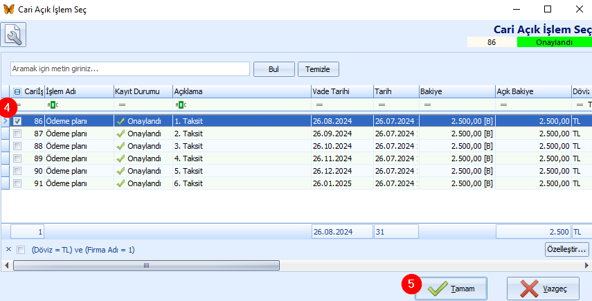Click the Bul search button
The height and width of the screenshot is (301, 592).
tap(273, 69)
